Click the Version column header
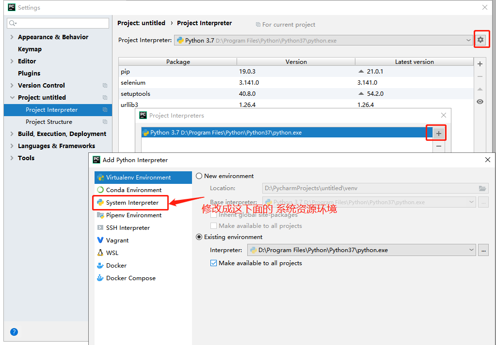Screen dimensions: 496x345 tap(296, 62)
